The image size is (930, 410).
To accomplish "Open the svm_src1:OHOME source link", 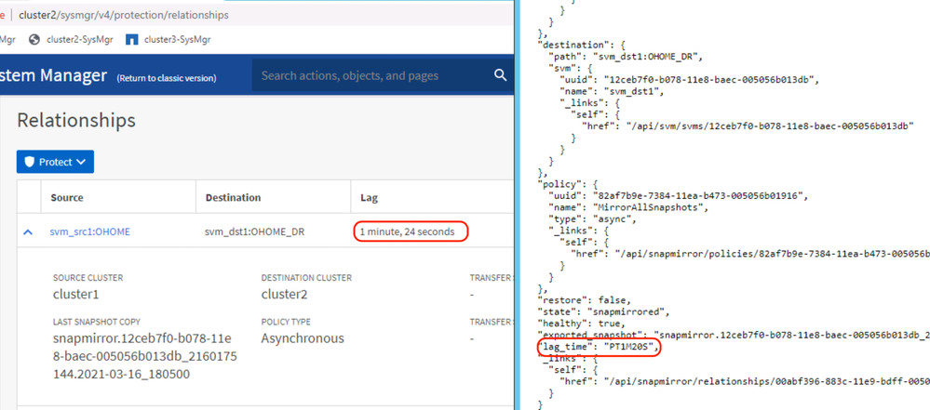I will pyautogui.click(x=89, y=231).
